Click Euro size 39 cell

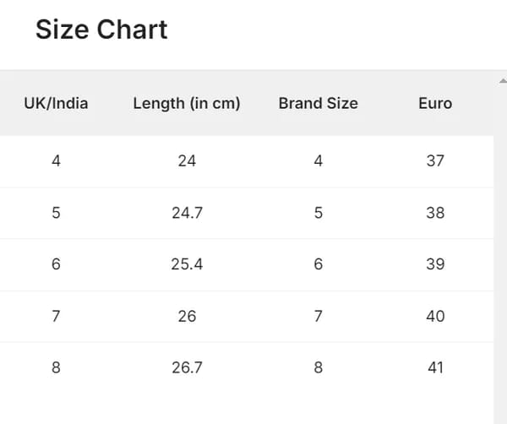[x=435, y=264]
